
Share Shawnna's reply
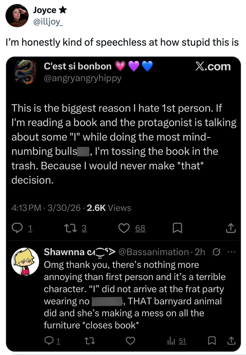pos(230,341)
